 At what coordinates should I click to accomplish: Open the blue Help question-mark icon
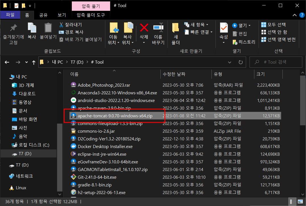302,15
